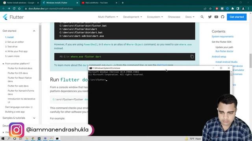Jump to Android setup in Contents
The image size is (252, 141).
tap(219, 56)
